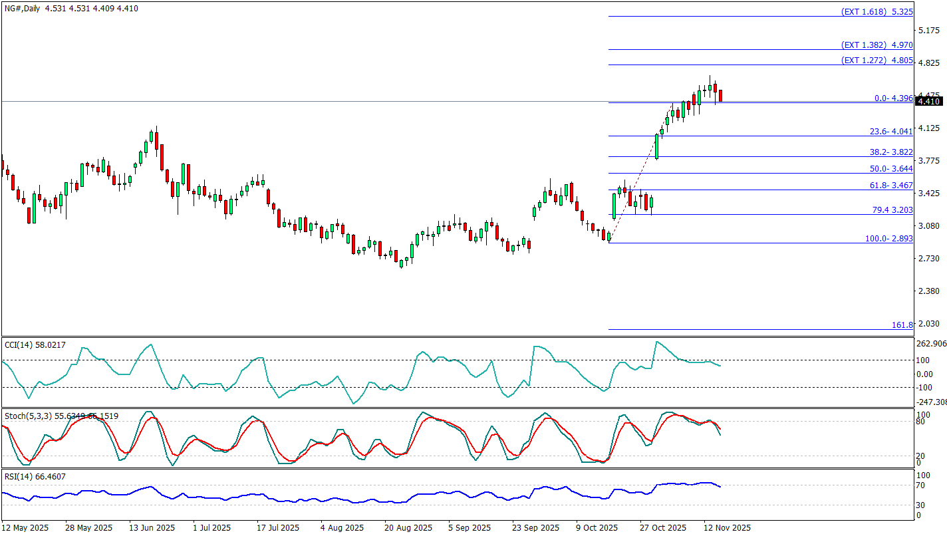947x536 pixels.
Task: Click the 38.2 Fibonacci retracement label at 3.822
Action: point(891,152)
